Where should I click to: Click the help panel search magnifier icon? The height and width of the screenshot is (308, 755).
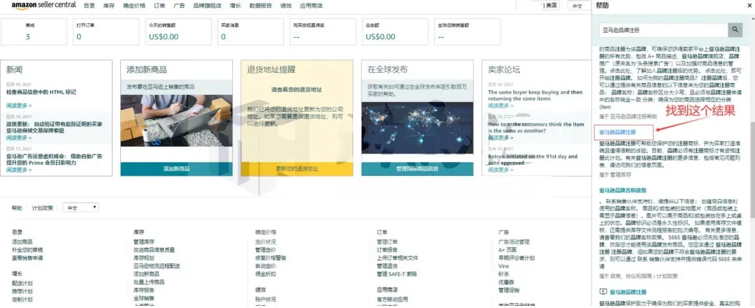click(x=735, y=30)
